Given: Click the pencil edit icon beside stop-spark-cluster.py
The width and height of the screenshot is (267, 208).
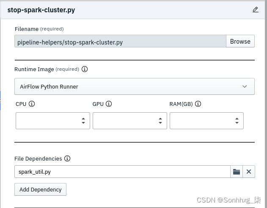Looking at the screenshot, I should click(x=256, y=10).
